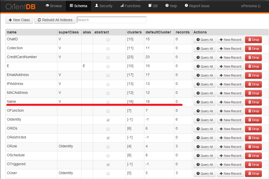The image size is (269, 179).
Task: Drop the ORestricted class
Action: coord(253,138)
